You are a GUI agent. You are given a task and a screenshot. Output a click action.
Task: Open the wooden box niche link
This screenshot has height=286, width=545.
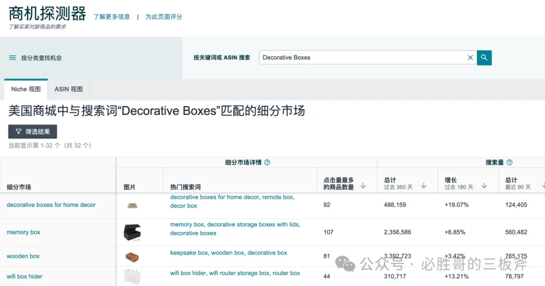(x=23, y=256)
